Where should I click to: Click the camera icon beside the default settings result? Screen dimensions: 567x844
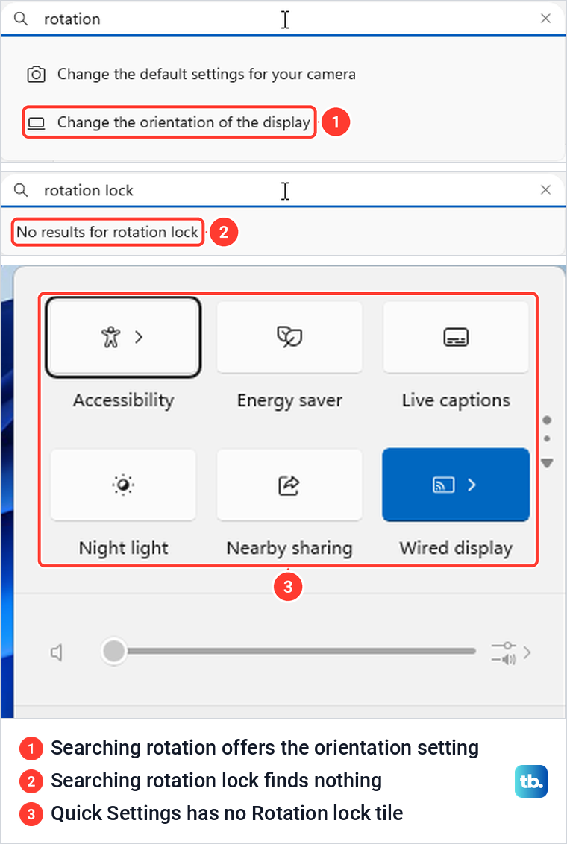(x=36, y=75)
